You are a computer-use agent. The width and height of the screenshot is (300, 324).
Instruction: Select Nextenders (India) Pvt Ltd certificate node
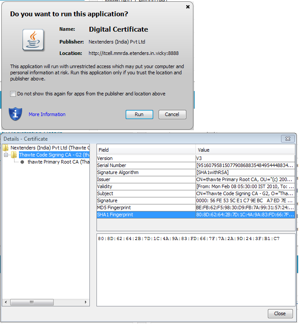50,148
